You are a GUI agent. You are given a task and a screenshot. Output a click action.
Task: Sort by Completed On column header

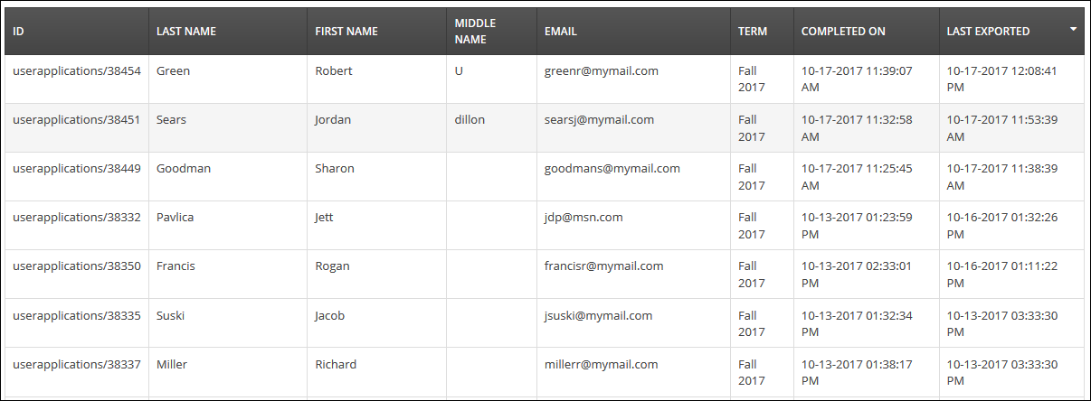(843, 32)
